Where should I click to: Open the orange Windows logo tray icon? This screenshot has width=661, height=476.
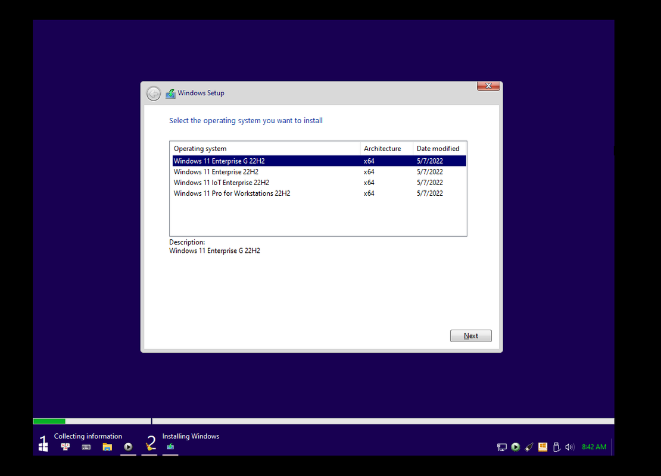click(542, 447)
